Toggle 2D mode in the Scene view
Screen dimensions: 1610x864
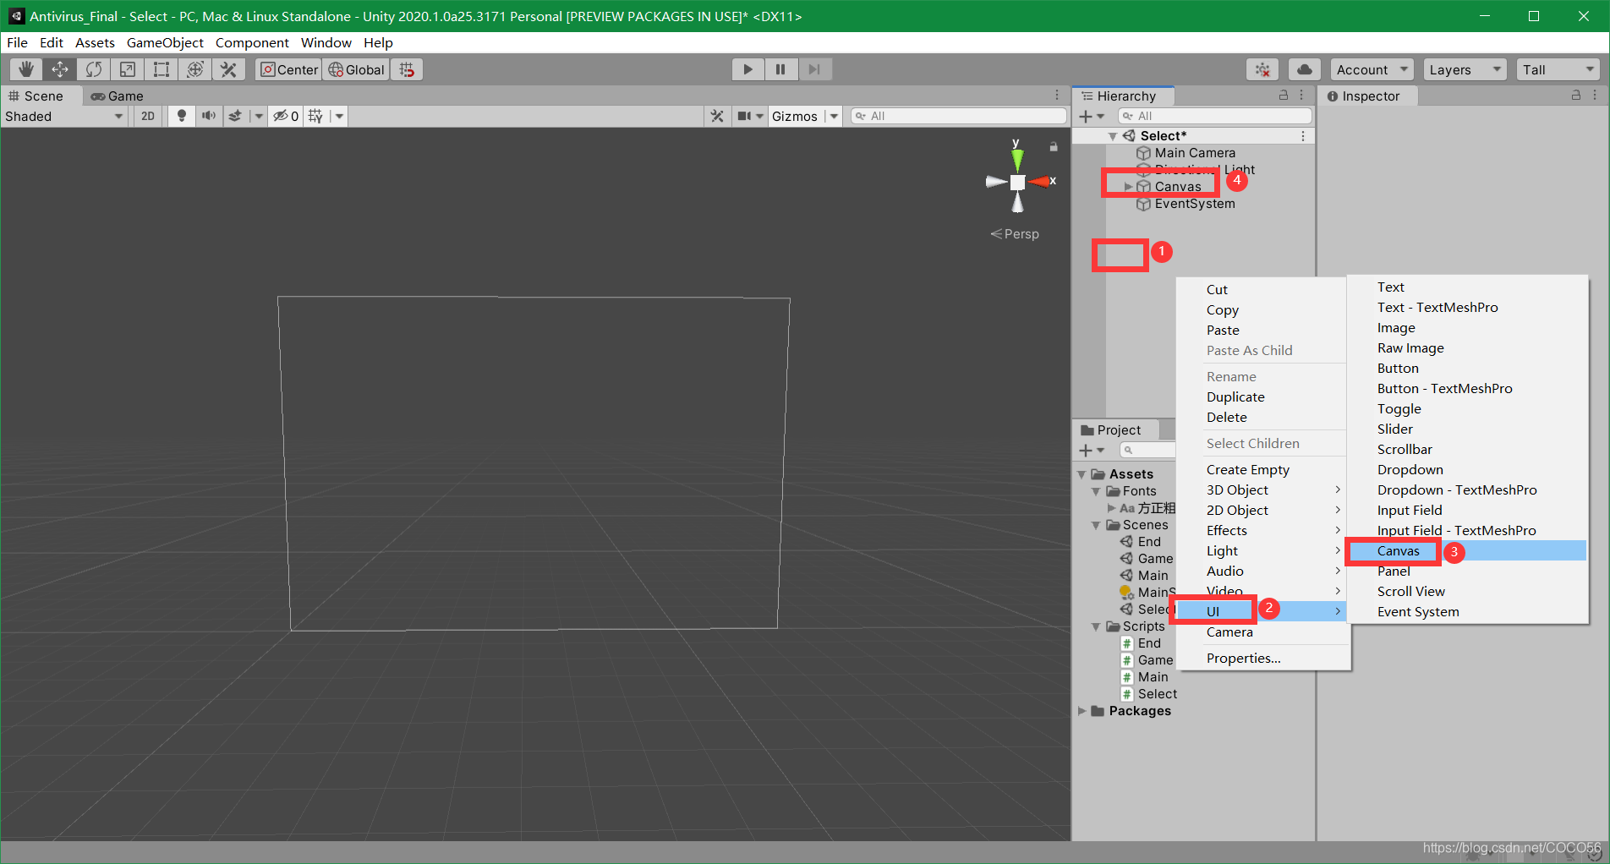click(146, 116)
